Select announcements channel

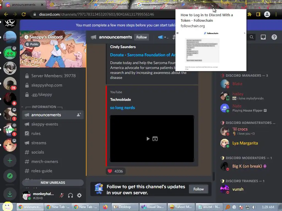(46, 115)
